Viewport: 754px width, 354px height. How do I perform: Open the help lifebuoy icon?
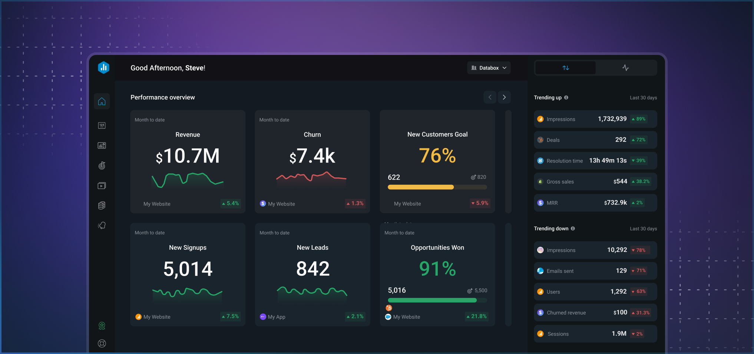102,343
